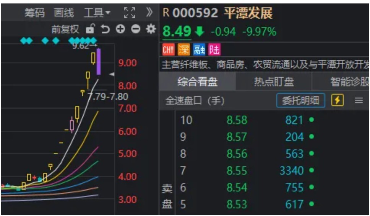
Task: Click the red CNY currency badge
Action: click(168, 50)
